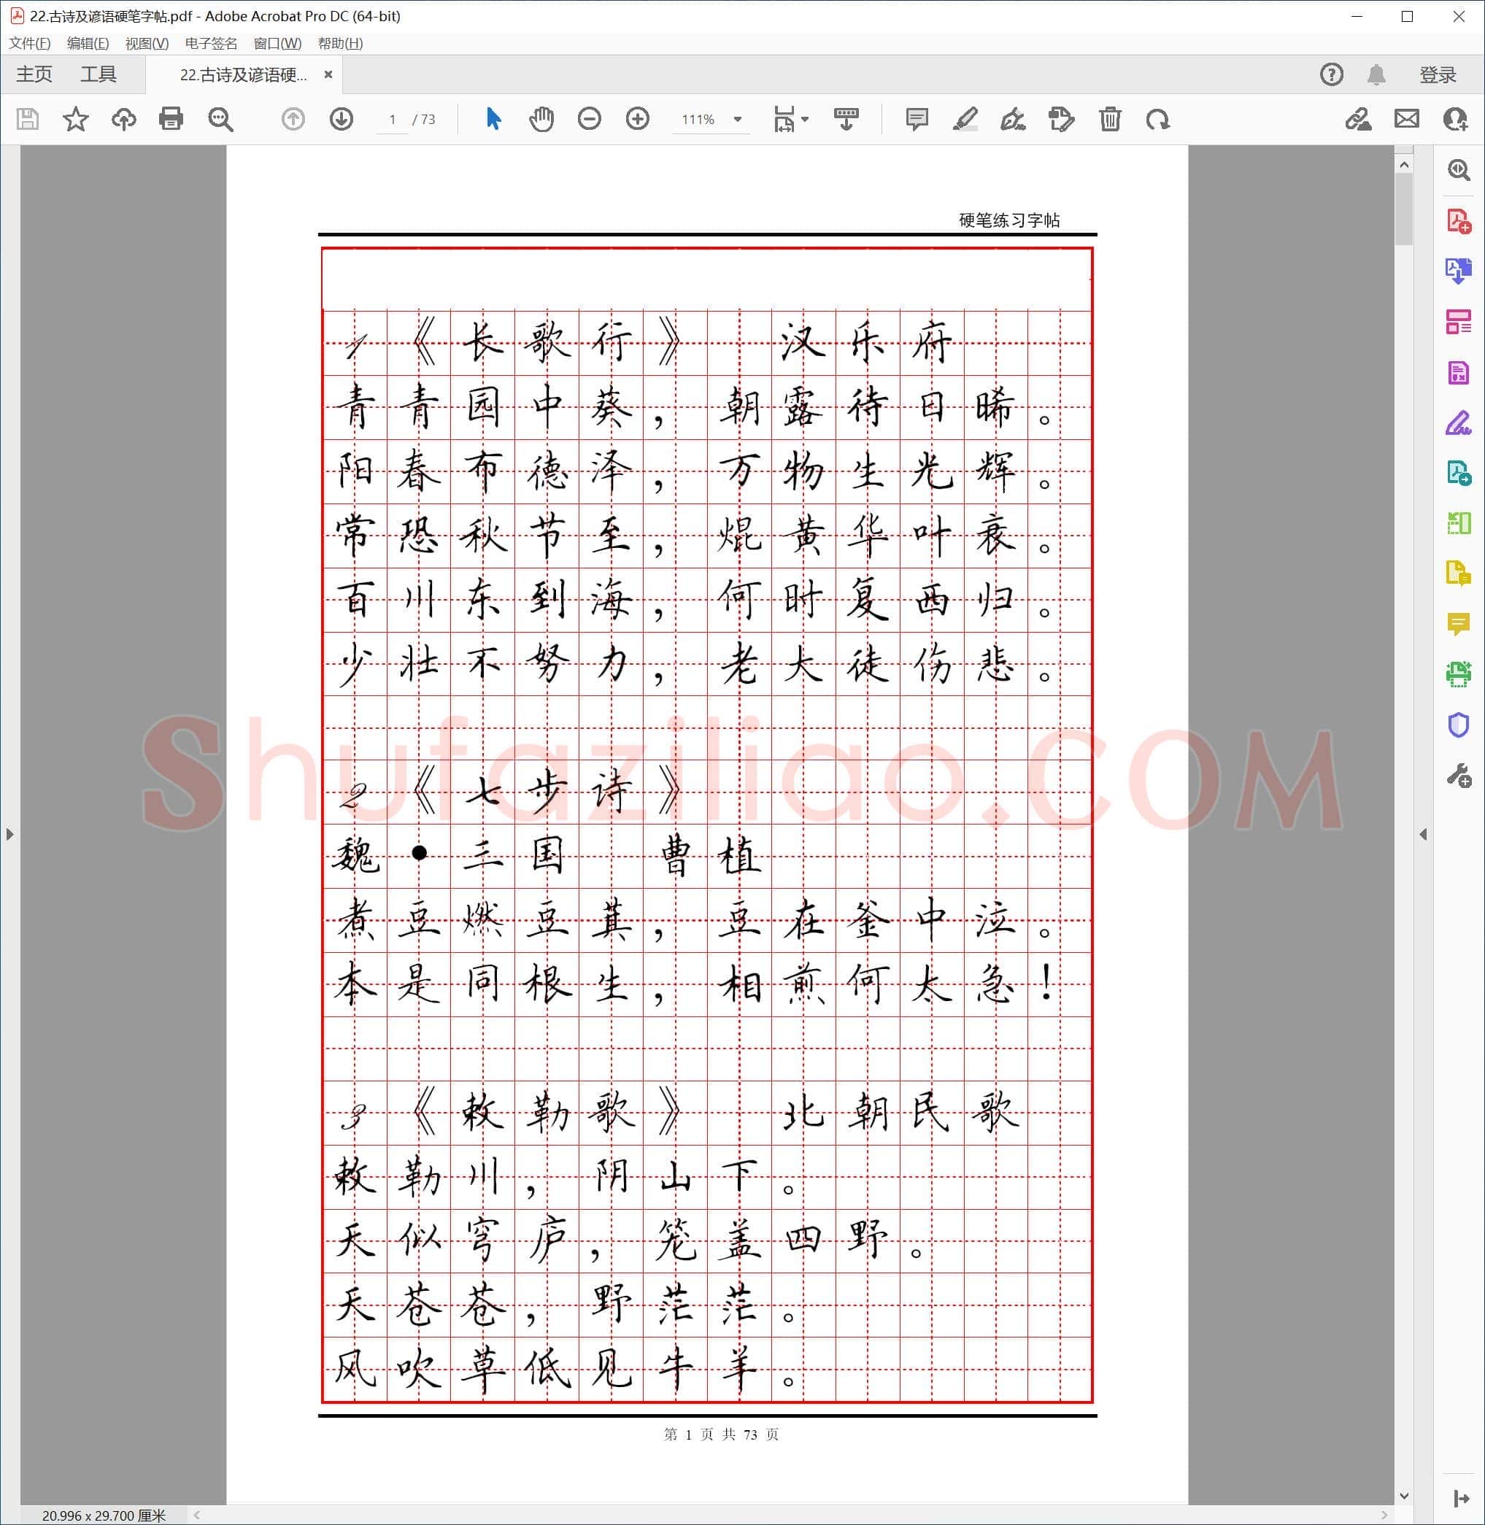Open the 视图 menu

147,44
